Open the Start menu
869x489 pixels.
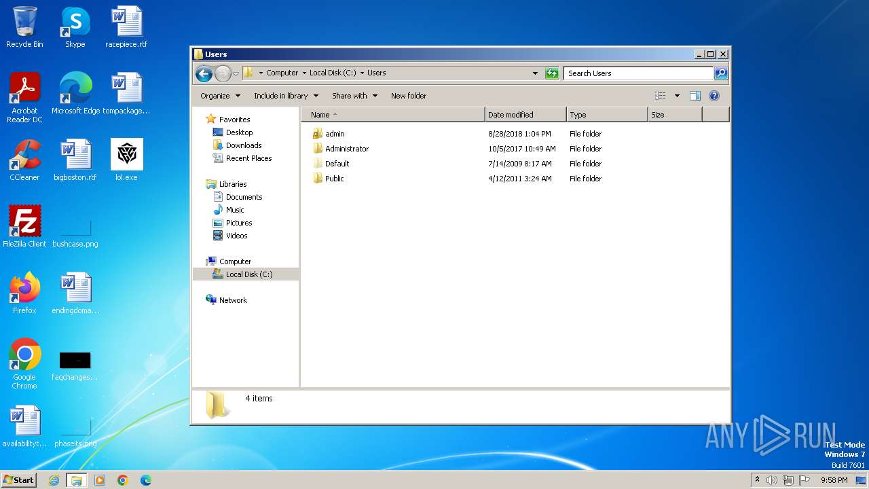click(x=19, y=480)
